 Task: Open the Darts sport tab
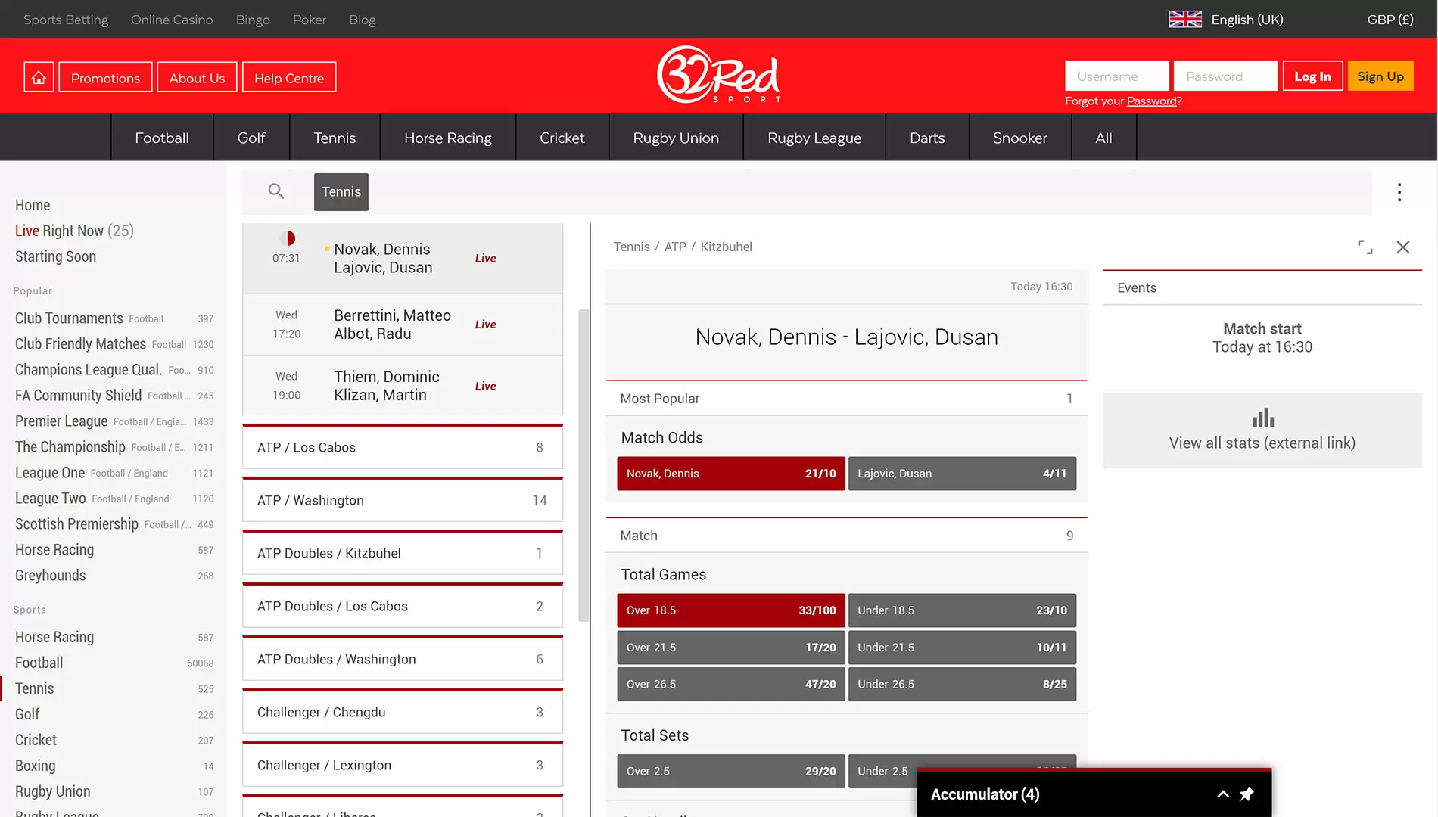[927, 138]
